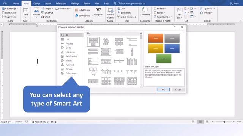Open the Cover Page dropdown
Screen dimensions: 243x136
pos(10,9)
